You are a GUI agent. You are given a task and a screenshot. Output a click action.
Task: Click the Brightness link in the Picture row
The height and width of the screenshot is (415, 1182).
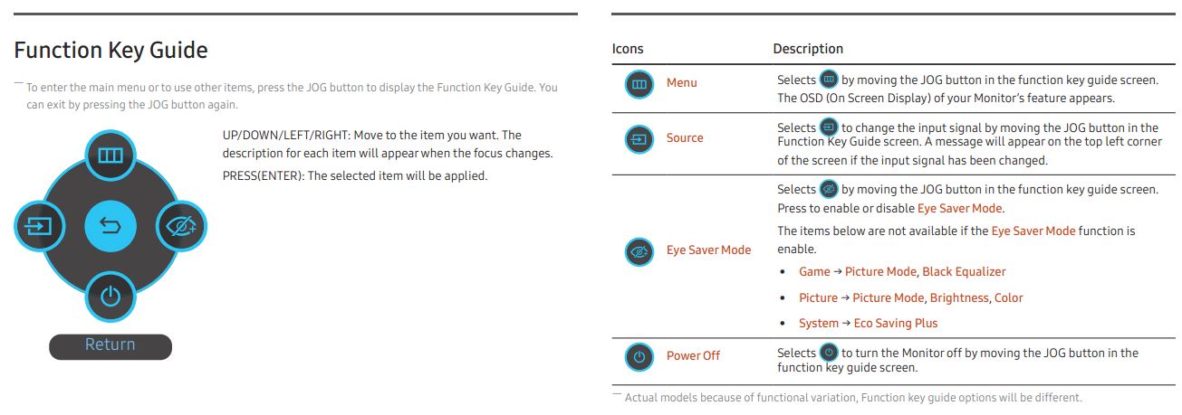click(x=959, y=297)
